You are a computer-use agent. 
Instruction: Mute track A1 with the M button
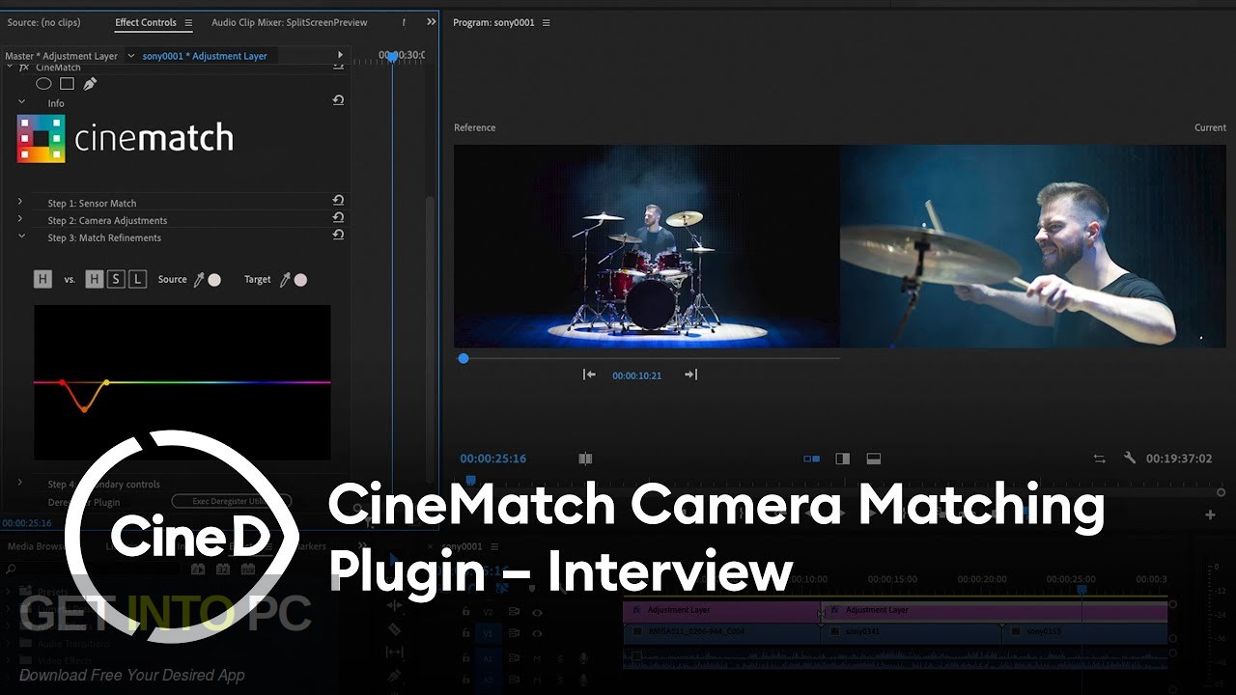537,658
